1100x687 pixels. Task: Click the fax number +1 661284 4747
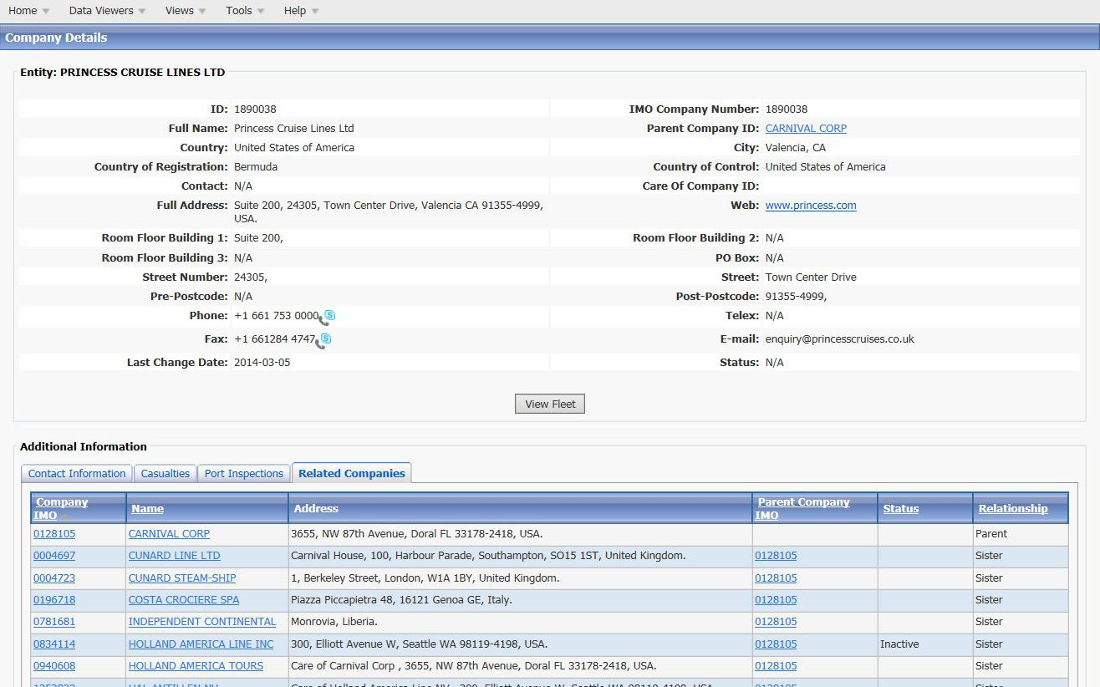click(275, 339)
